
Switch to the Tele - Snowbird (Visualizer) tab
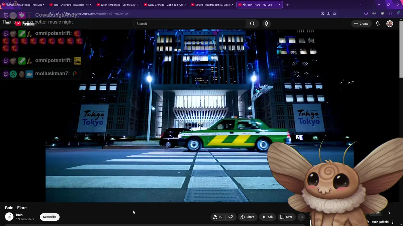[x=71, y=5]
